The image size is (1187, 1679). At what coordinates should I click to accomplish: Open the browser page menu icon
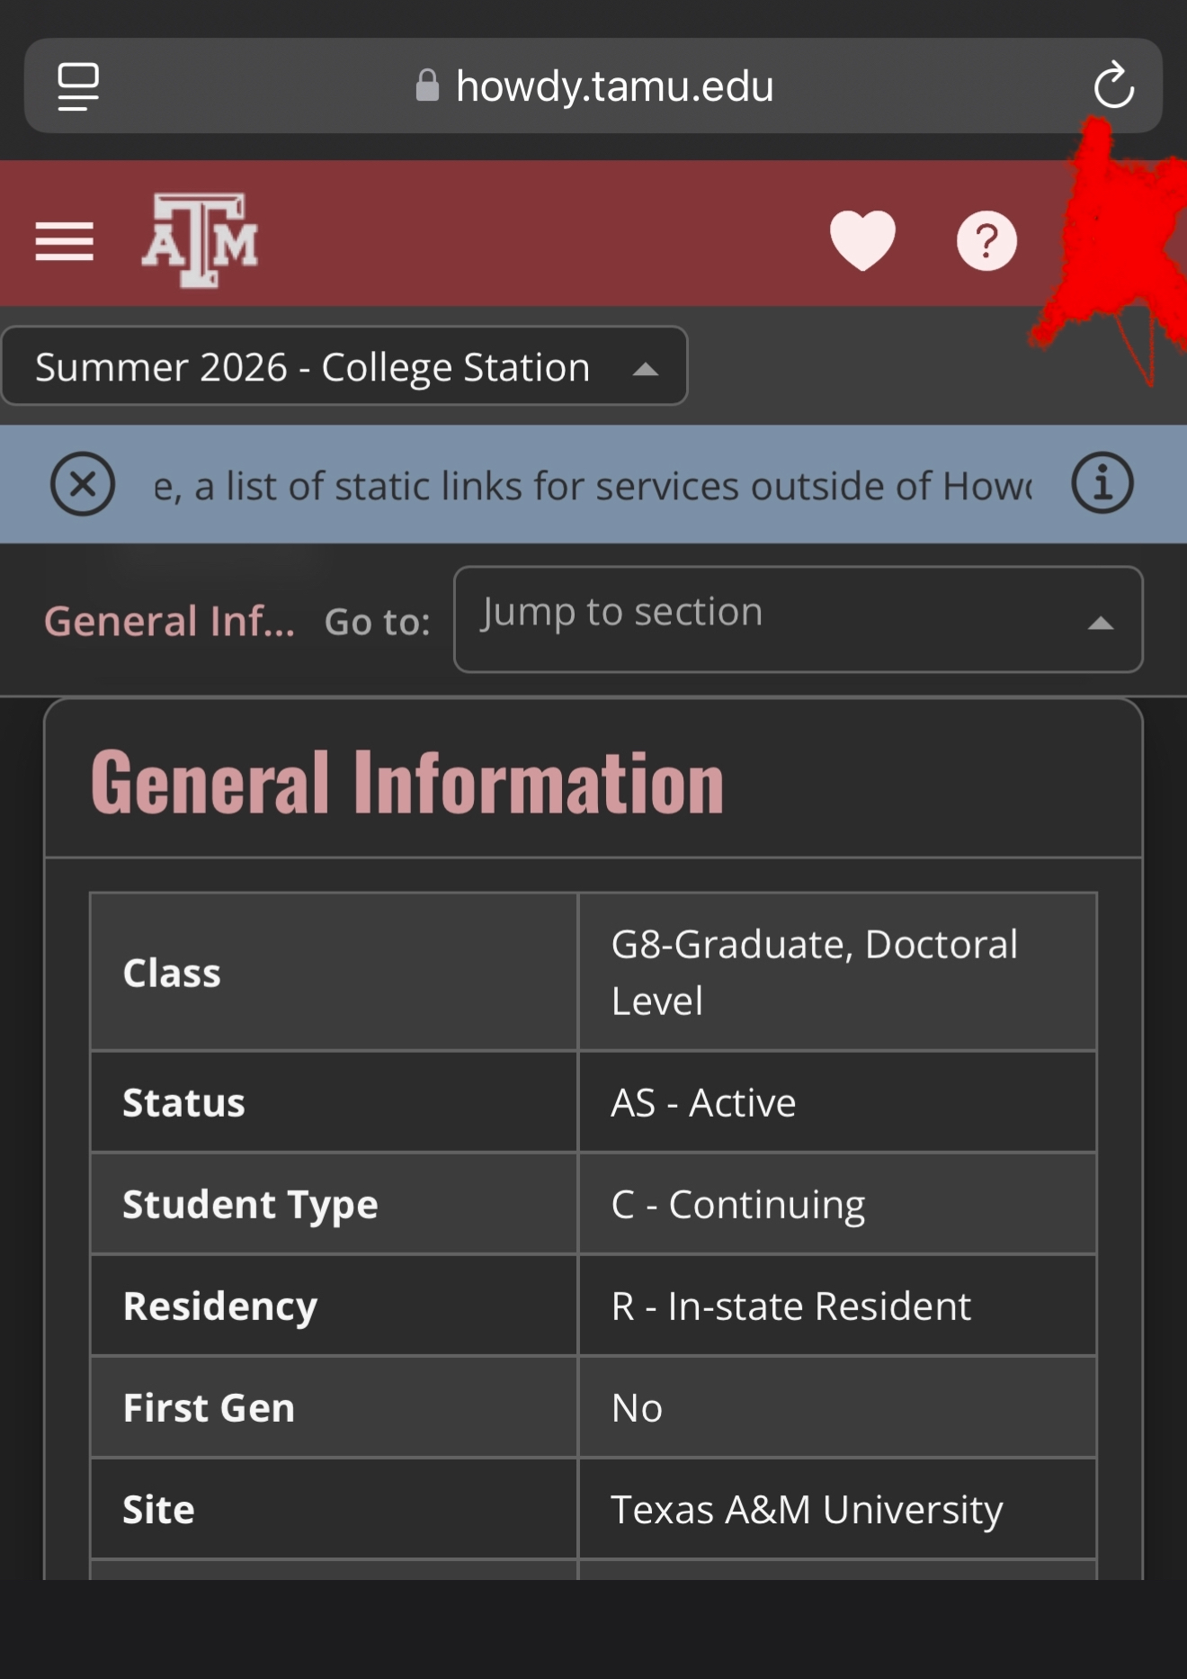[78, 86]
